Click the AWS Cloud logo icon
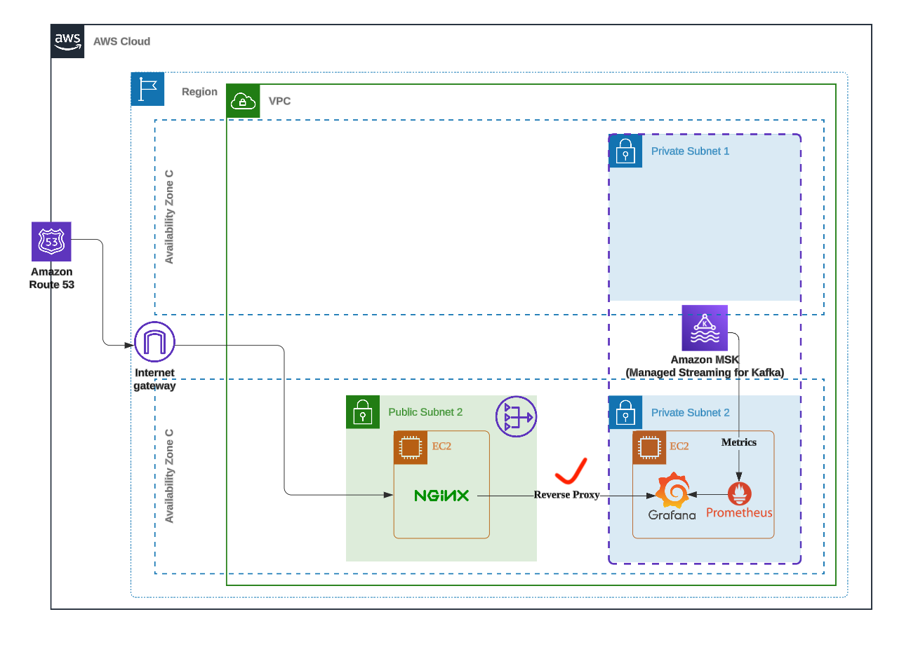This screenshot has width=911, height=647. 68,41
